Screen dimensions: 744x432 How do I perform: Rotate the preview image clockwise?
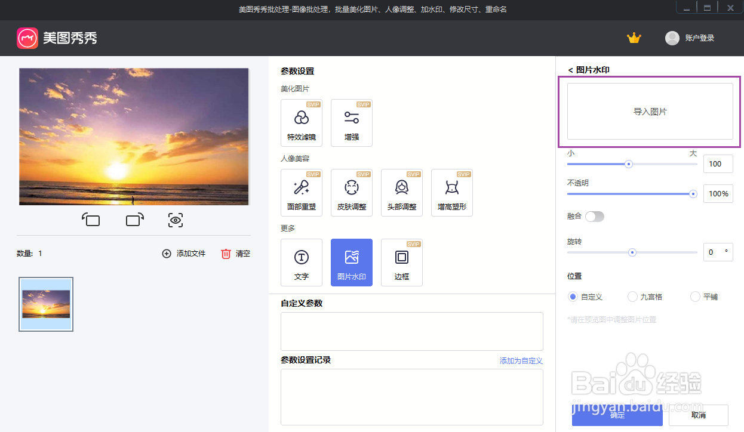coord(135,220)
